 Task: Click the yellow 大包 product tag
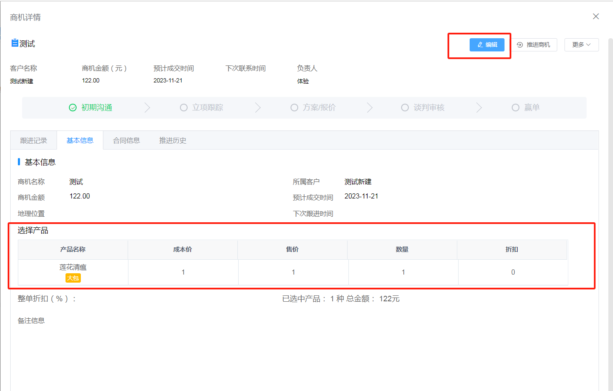tap(73, 278)
